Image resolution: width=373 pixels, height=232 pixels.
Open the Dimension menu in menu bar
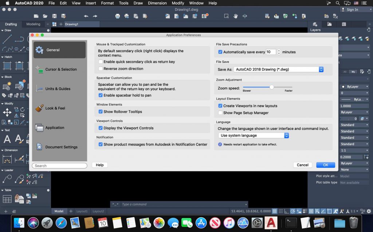coord(157,3)
